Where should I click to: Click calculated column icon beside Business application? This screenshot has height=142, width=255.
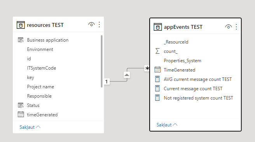coord(21,40)
